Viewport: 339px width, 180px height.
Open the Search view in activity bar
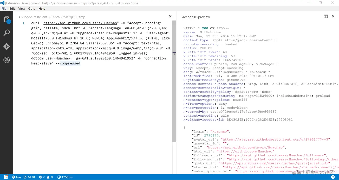coord(7,33)
